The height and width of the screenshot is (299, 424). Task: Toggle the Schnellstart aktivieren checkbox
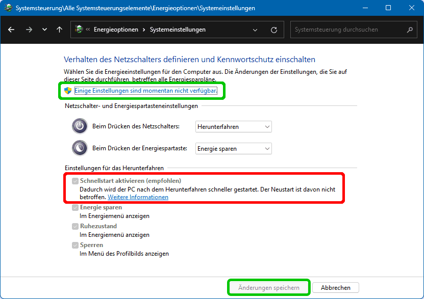point(76,181)
